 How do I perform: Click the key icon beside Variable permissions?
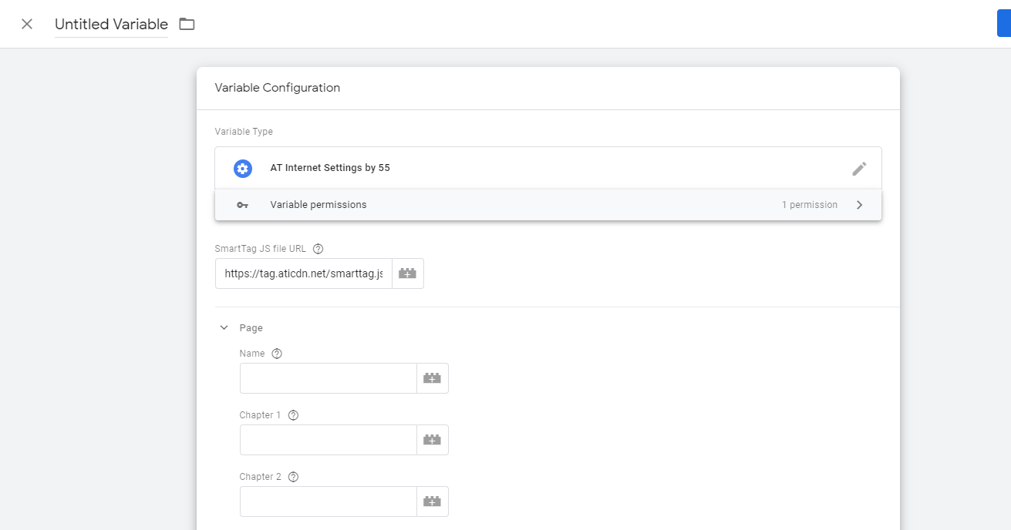pyautogui.click(x=243, y=205)
